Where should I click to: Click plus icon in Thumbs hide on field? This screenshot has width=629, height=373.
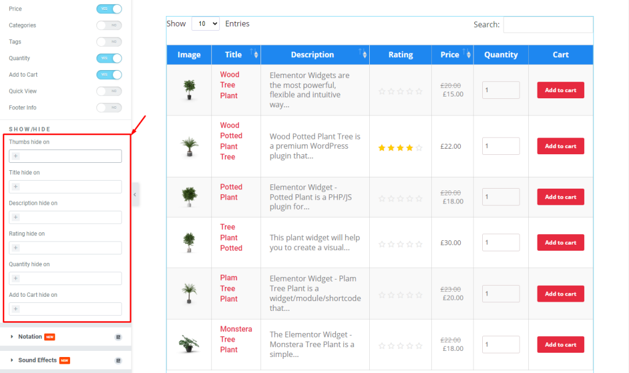[15, 156]
